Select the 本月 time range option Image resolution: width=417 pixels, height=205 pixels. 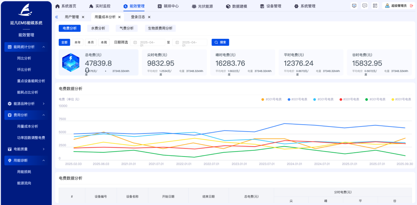91,42
